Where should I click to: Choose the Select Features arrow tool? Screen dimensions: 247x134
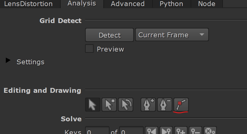[109, 105]
